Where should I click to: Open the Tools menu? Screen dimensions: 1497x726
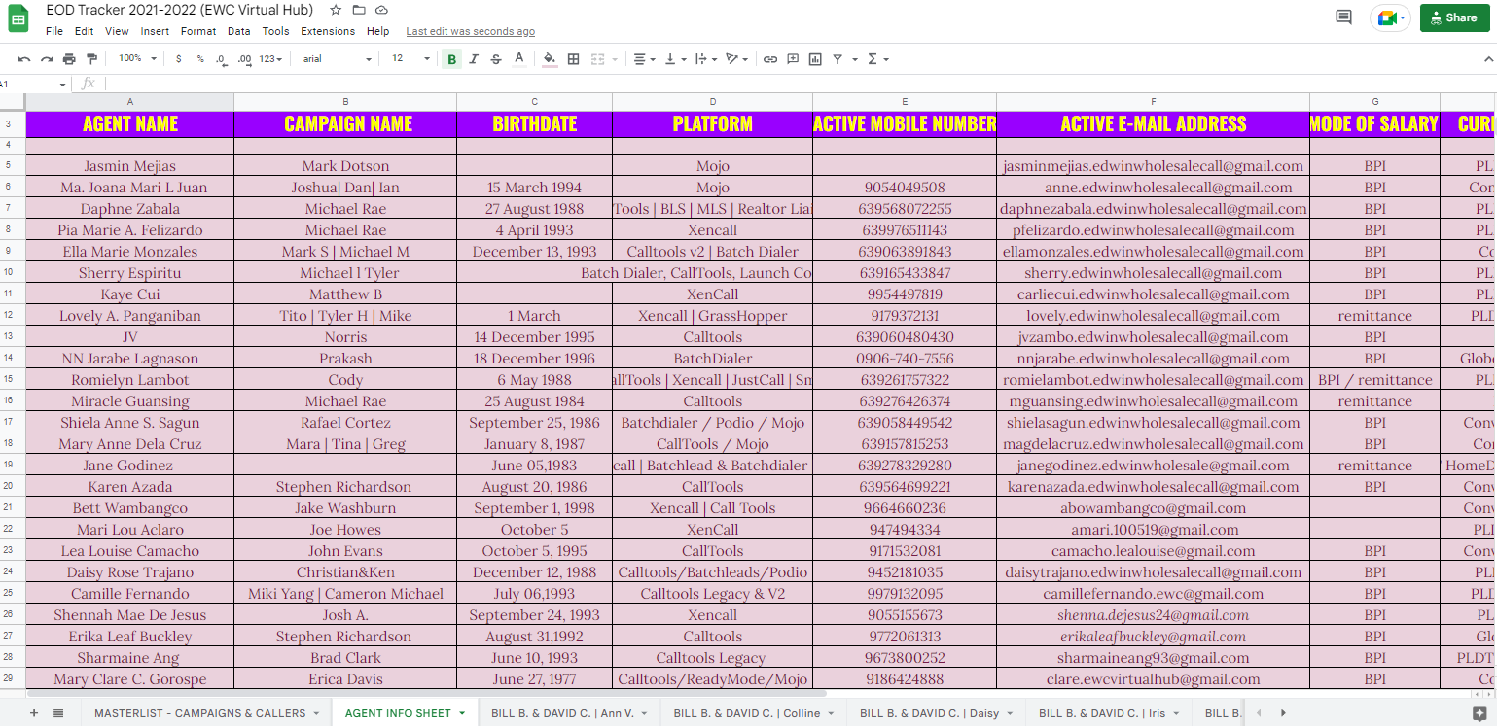[x=275, y=31]
